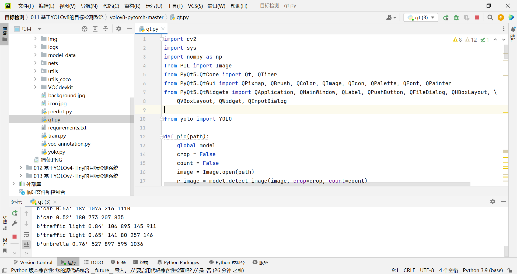Click the CRLF line separator indicator

pos(409,270)
